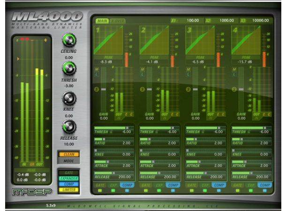
Task: Click the band 3 M button
Action: pyautogui.click(x=188, y=69)
